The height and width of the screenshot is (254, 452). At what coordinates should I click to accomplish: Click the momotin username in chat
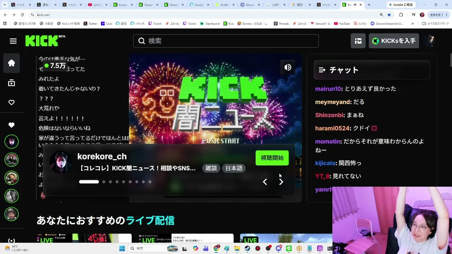328,141
